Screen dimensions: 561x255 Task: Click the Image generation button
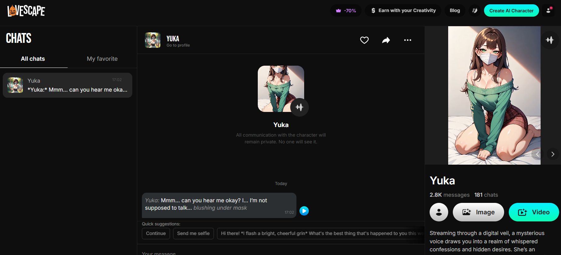point(478,212)
